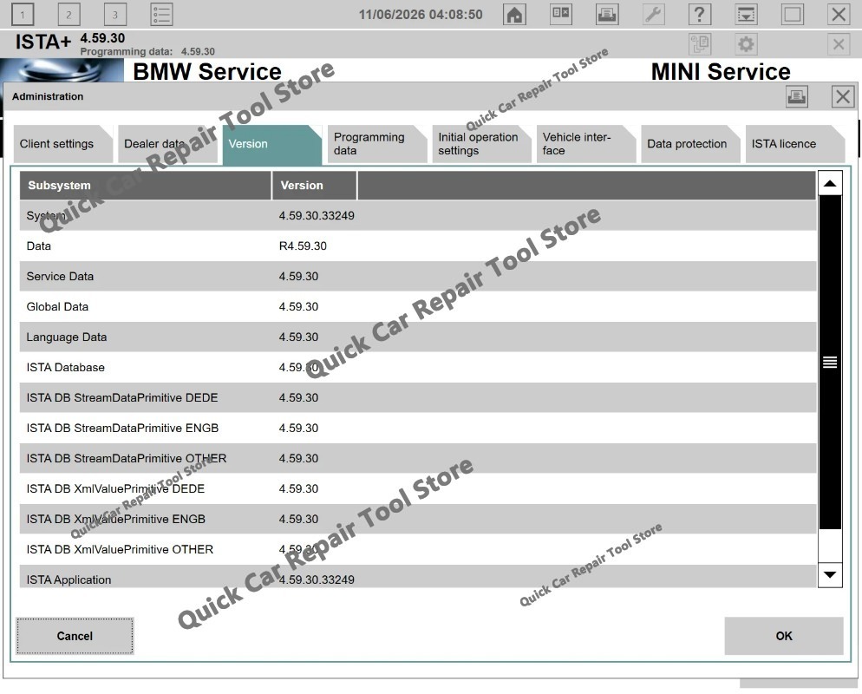862x694 pixels.
Task: Open the Client settings tab
Action: tap(62, 144)
